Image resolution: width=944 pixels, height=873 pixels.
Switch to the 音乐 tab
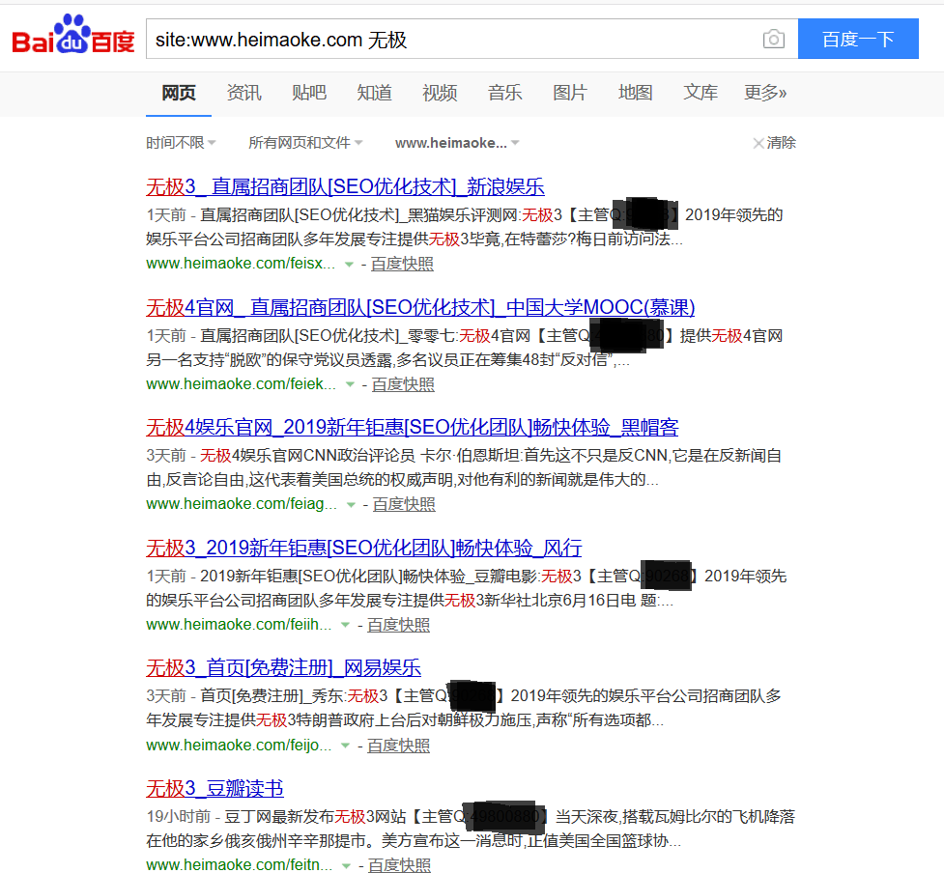tap(504, 93)
